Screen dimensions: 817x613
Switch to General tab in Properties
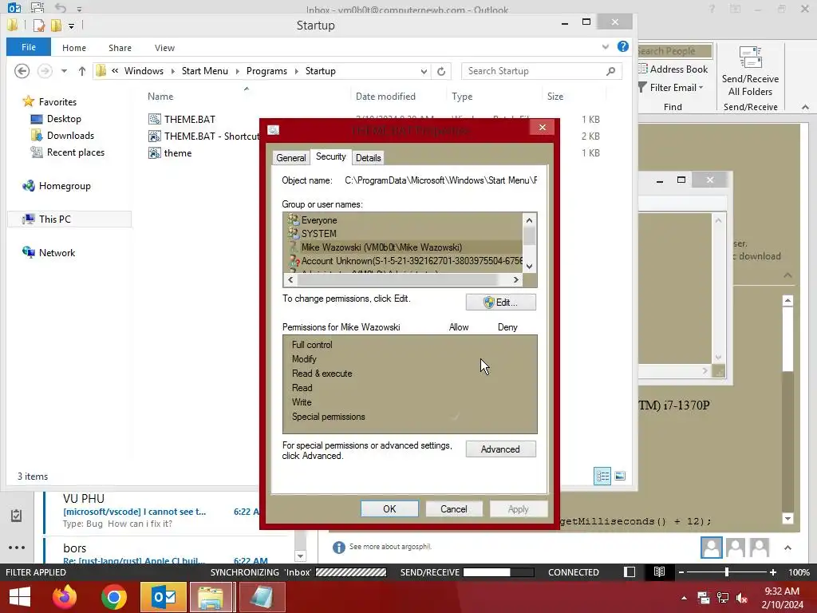tap(290, 158)
